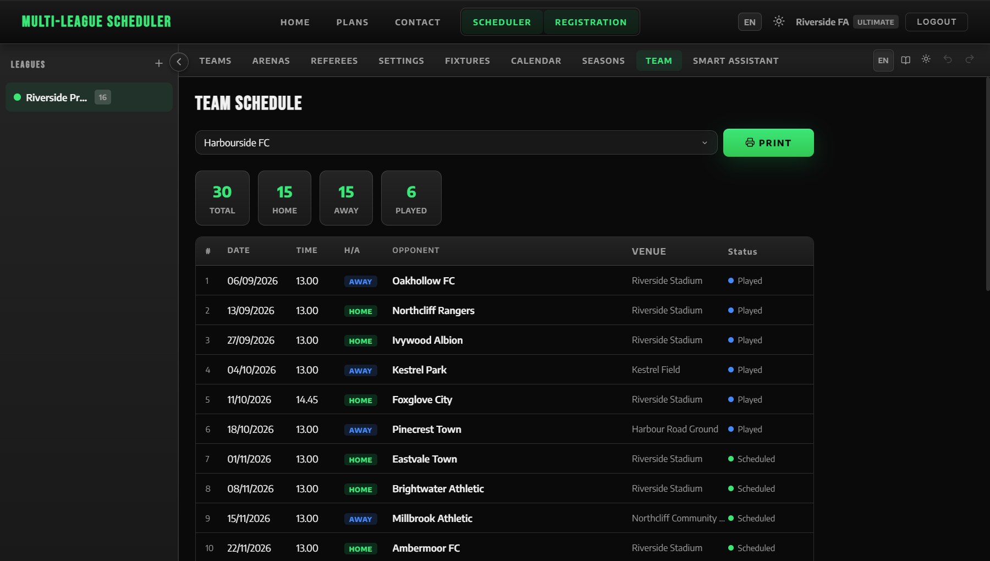Log out of Riverside FA account
Viewport: 990px width, 561px height.
pyautogui.click(x=936, y=21)
